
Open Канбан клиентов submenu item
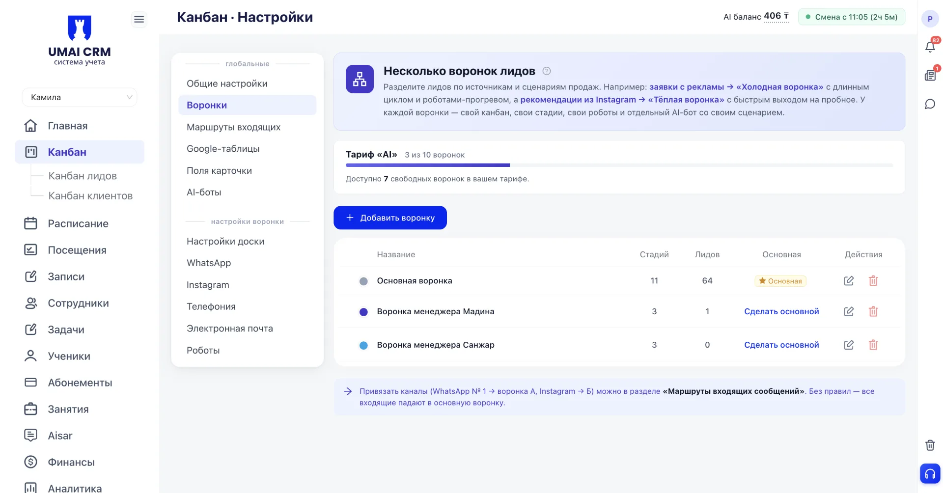click(x=90, y=196)
